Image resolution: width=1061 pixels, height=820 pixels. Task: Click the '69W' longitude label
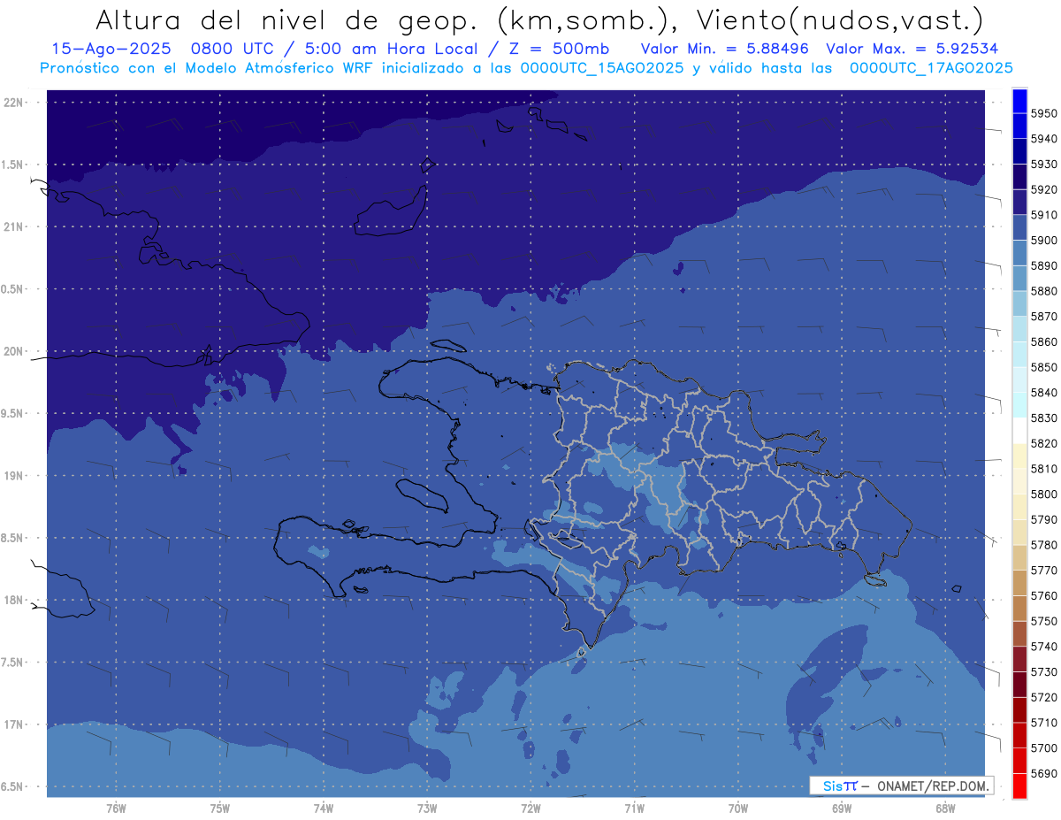(x=842, y=809)
